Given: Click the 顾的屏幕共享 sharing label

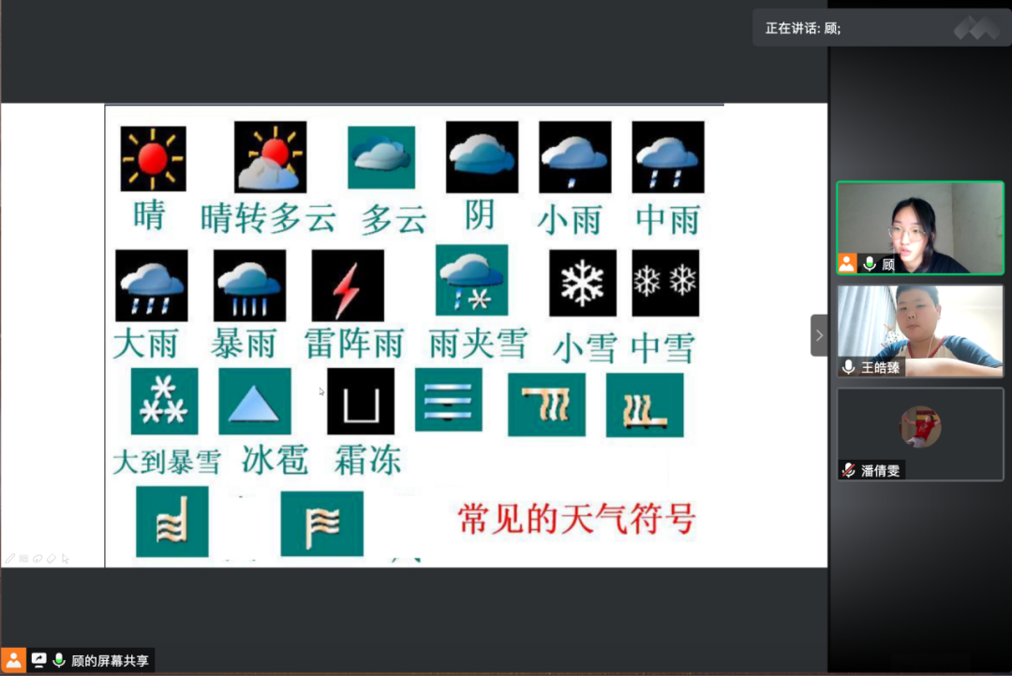Looking at the screenshot, I should coord(110,660).
